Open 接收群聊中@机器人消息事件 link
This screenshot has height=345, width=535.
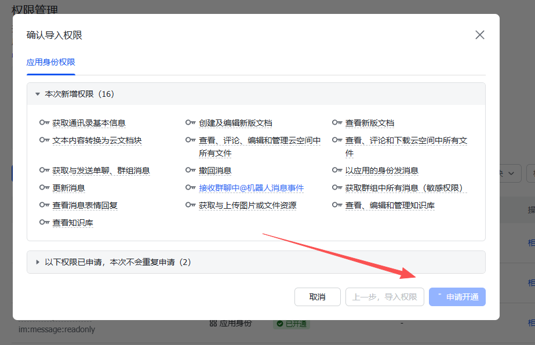(251, 188)
